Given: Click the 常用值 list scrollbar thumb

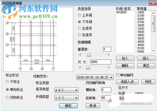Looking at the screenshot, I should tap(153, 24).
